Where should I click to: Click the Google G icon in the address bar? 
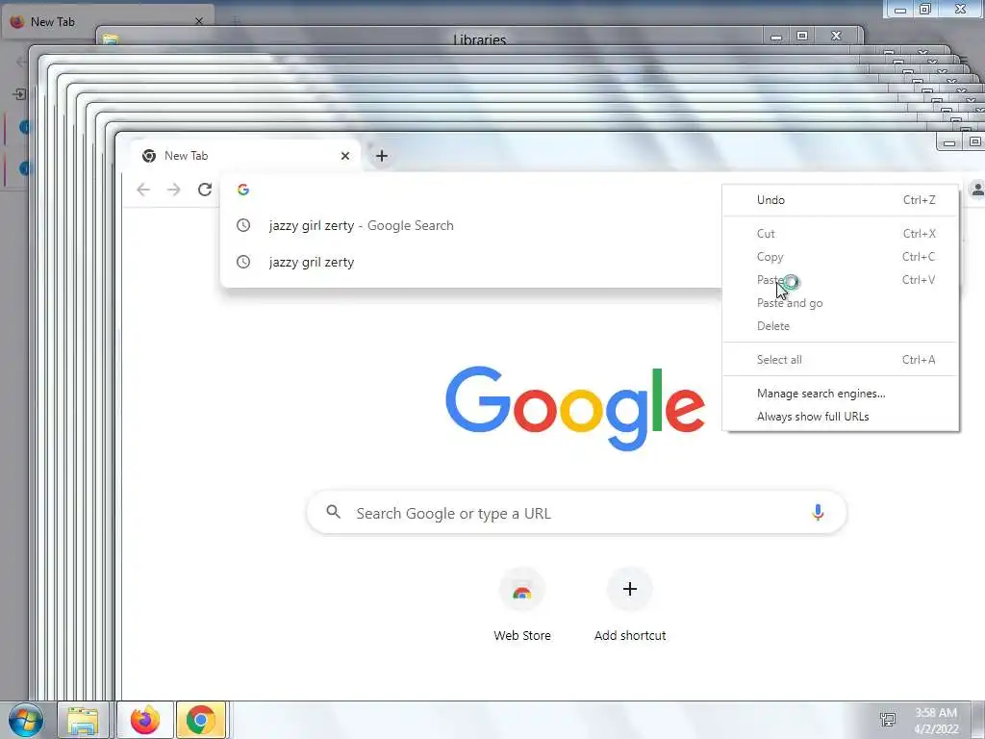[243, 190]
